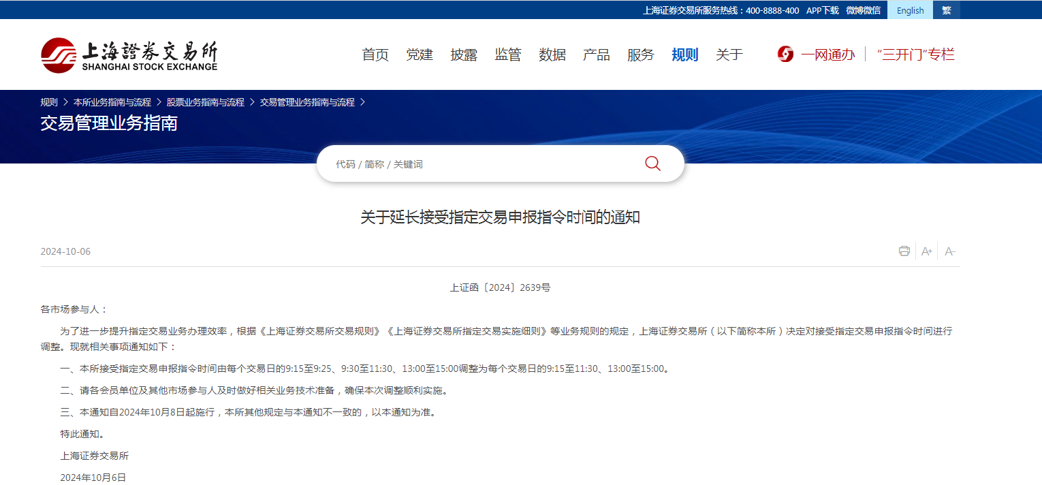Open the 首页 navigation menu item
The image size is (1042, 485).
point(375,55)
